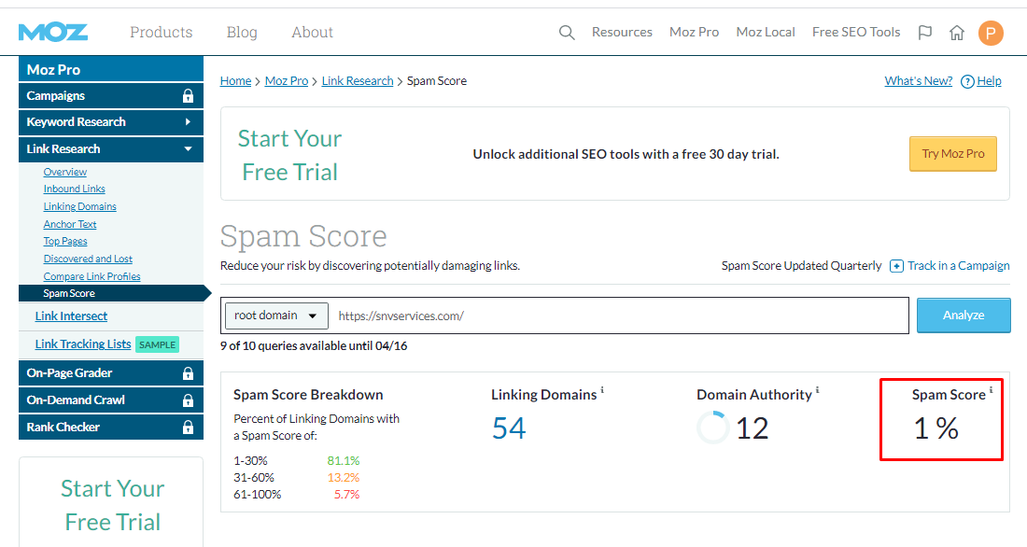Click Rank Checker in sidebar
The width and height of the screenshot is (1027, 547).
tap(111, 428)
